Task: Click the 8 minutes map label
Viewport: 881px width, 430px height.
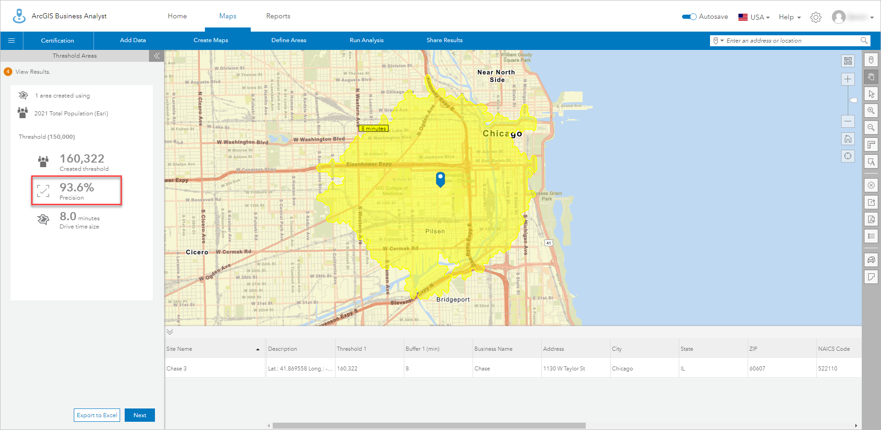Action: [x=374, y=129]
